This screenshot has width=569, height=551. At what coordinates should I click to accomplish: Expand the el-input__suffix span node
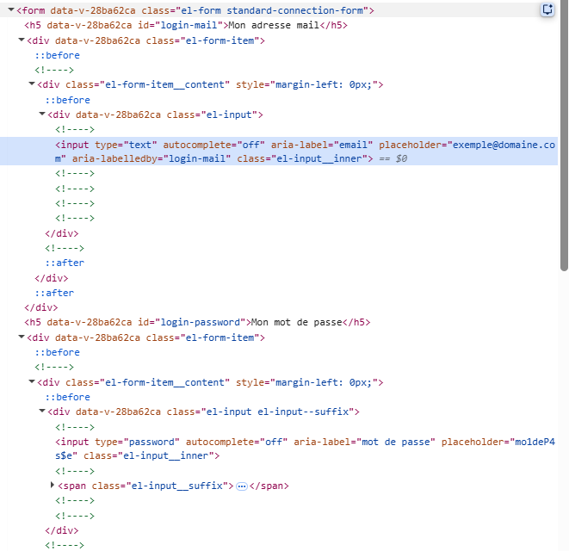(x=53, y=486)
